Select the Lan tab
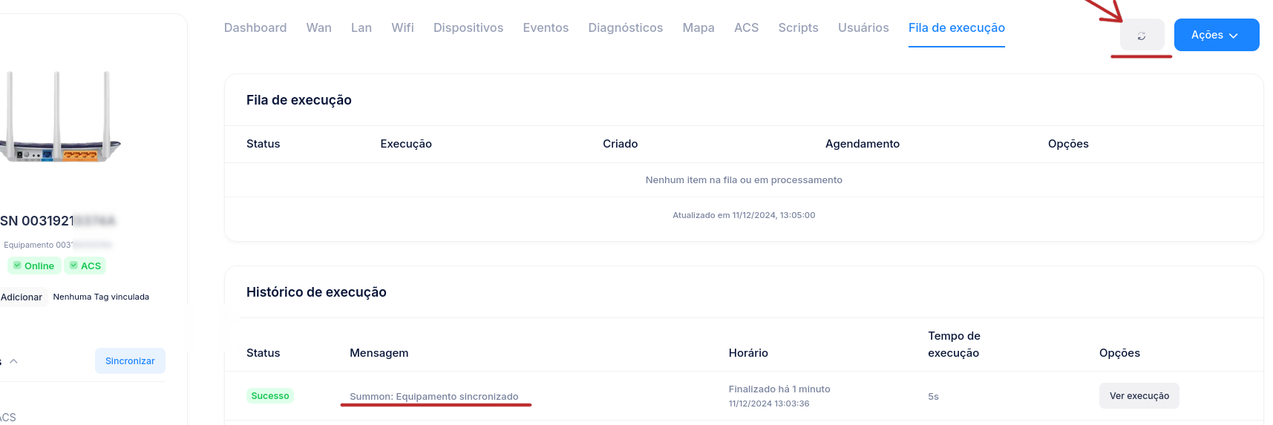This screenshot has height=425, width=1273. pyautogui.click(x=361, y=27)
